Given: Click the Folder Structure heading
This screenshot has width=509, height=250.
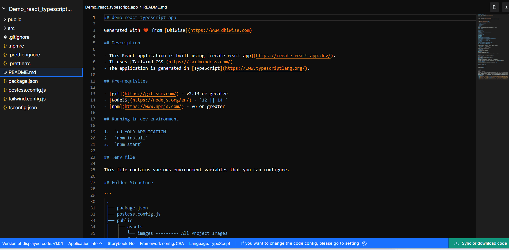Looking at the screenshot, I should (128, 182).
